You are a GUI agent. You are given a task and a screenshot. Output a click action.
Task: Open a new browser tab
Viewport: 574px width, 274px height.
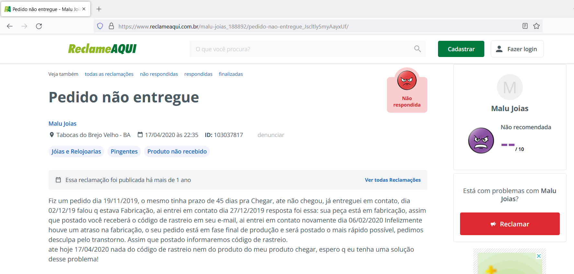coord(99,9)
